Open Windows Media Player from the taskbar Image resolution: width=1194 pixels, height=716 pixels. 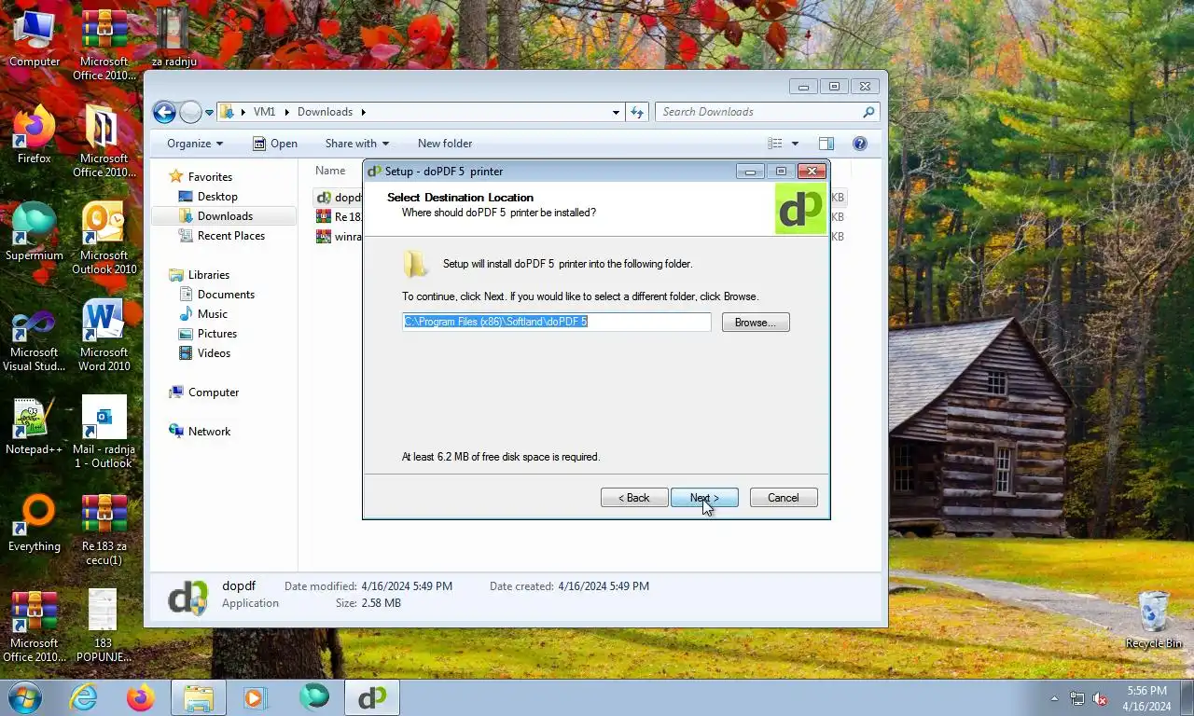(255, 697)
